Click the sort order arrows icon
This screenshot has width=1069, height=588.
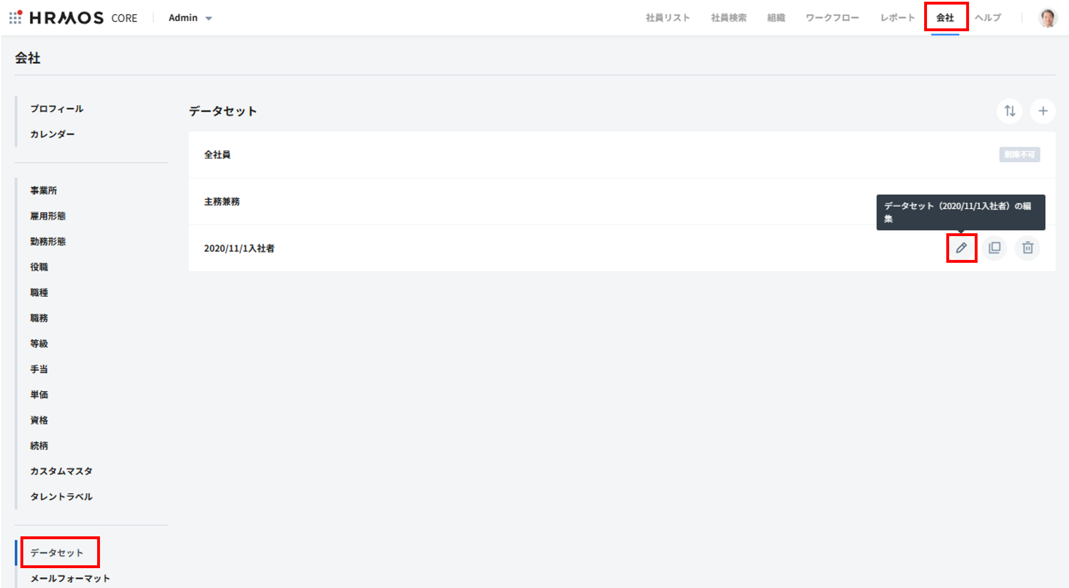tap(1009, 111)
